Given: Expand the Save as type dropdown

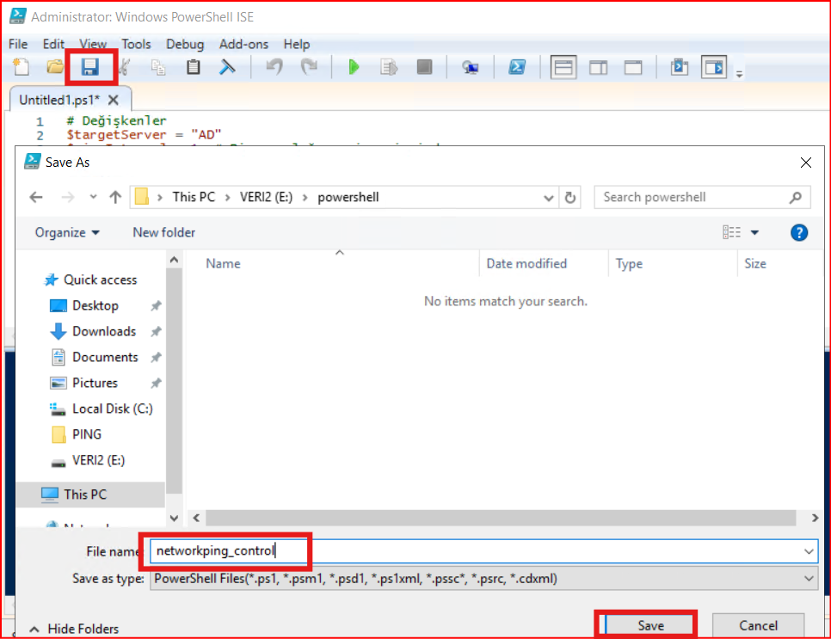Looking at the screenshot, I should click(x=808, y=579).
